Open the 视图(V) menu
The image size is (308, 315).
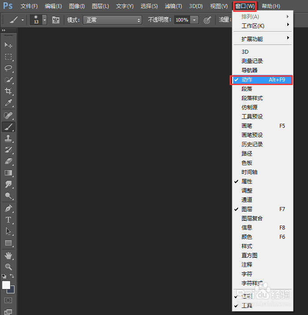[219, 6]
